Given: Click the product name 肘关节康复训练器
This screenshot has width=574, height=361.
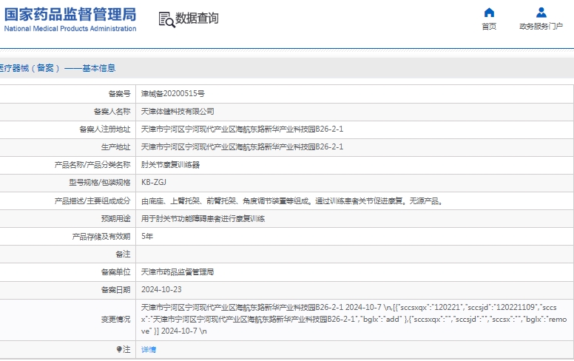Looking at the screenshot, I should tap(171, 165).
